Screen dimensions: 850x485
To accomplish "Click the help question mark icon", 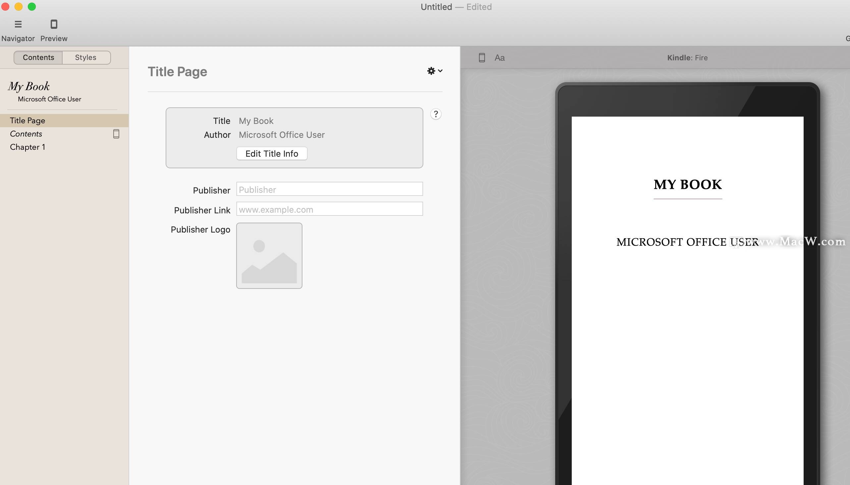I will [x=436, y=114].
